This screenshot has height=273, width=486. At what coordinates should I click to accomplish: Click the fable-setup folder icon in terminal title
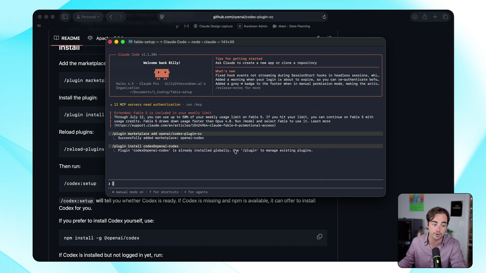[x=131, y=42]
